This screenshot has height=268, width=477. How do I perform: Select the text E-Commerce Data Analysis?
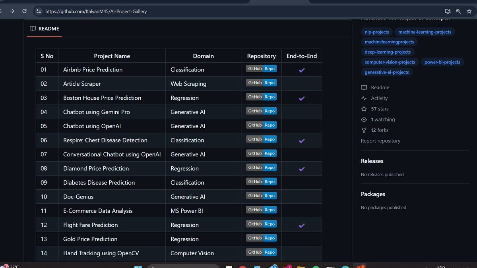click(98, 211)
